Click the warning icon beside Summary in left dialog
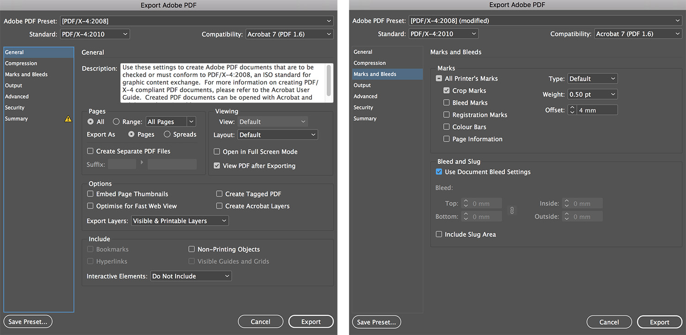 pyautogui.click(x=68, y=119)
